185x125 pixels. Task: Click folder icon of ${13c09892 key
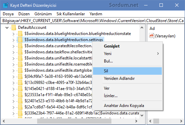[x=20, y=83]
